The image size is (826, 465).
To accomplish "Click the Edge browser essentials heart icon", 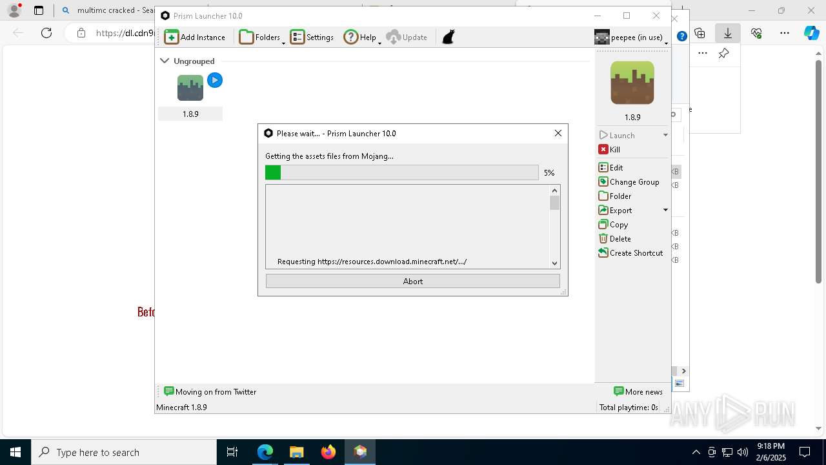I will 756,33.
